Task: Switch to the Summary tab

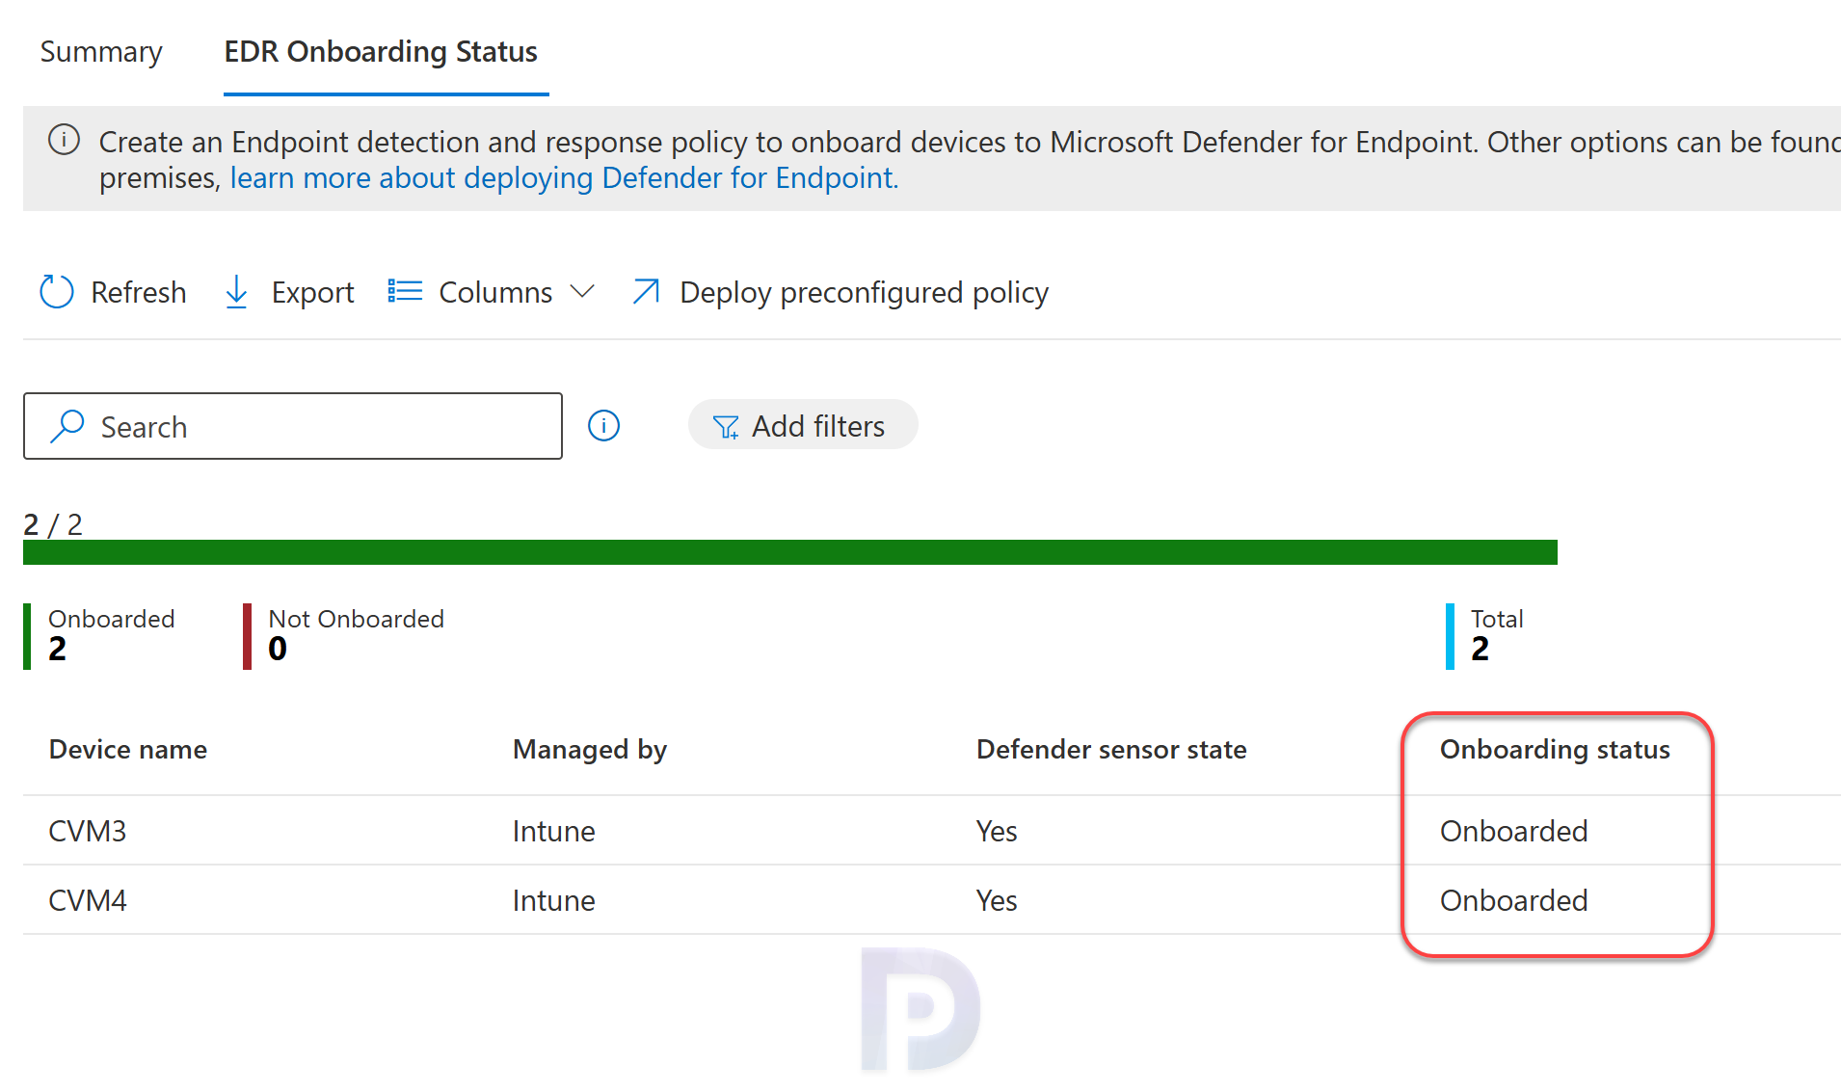Action: point(101,52)
